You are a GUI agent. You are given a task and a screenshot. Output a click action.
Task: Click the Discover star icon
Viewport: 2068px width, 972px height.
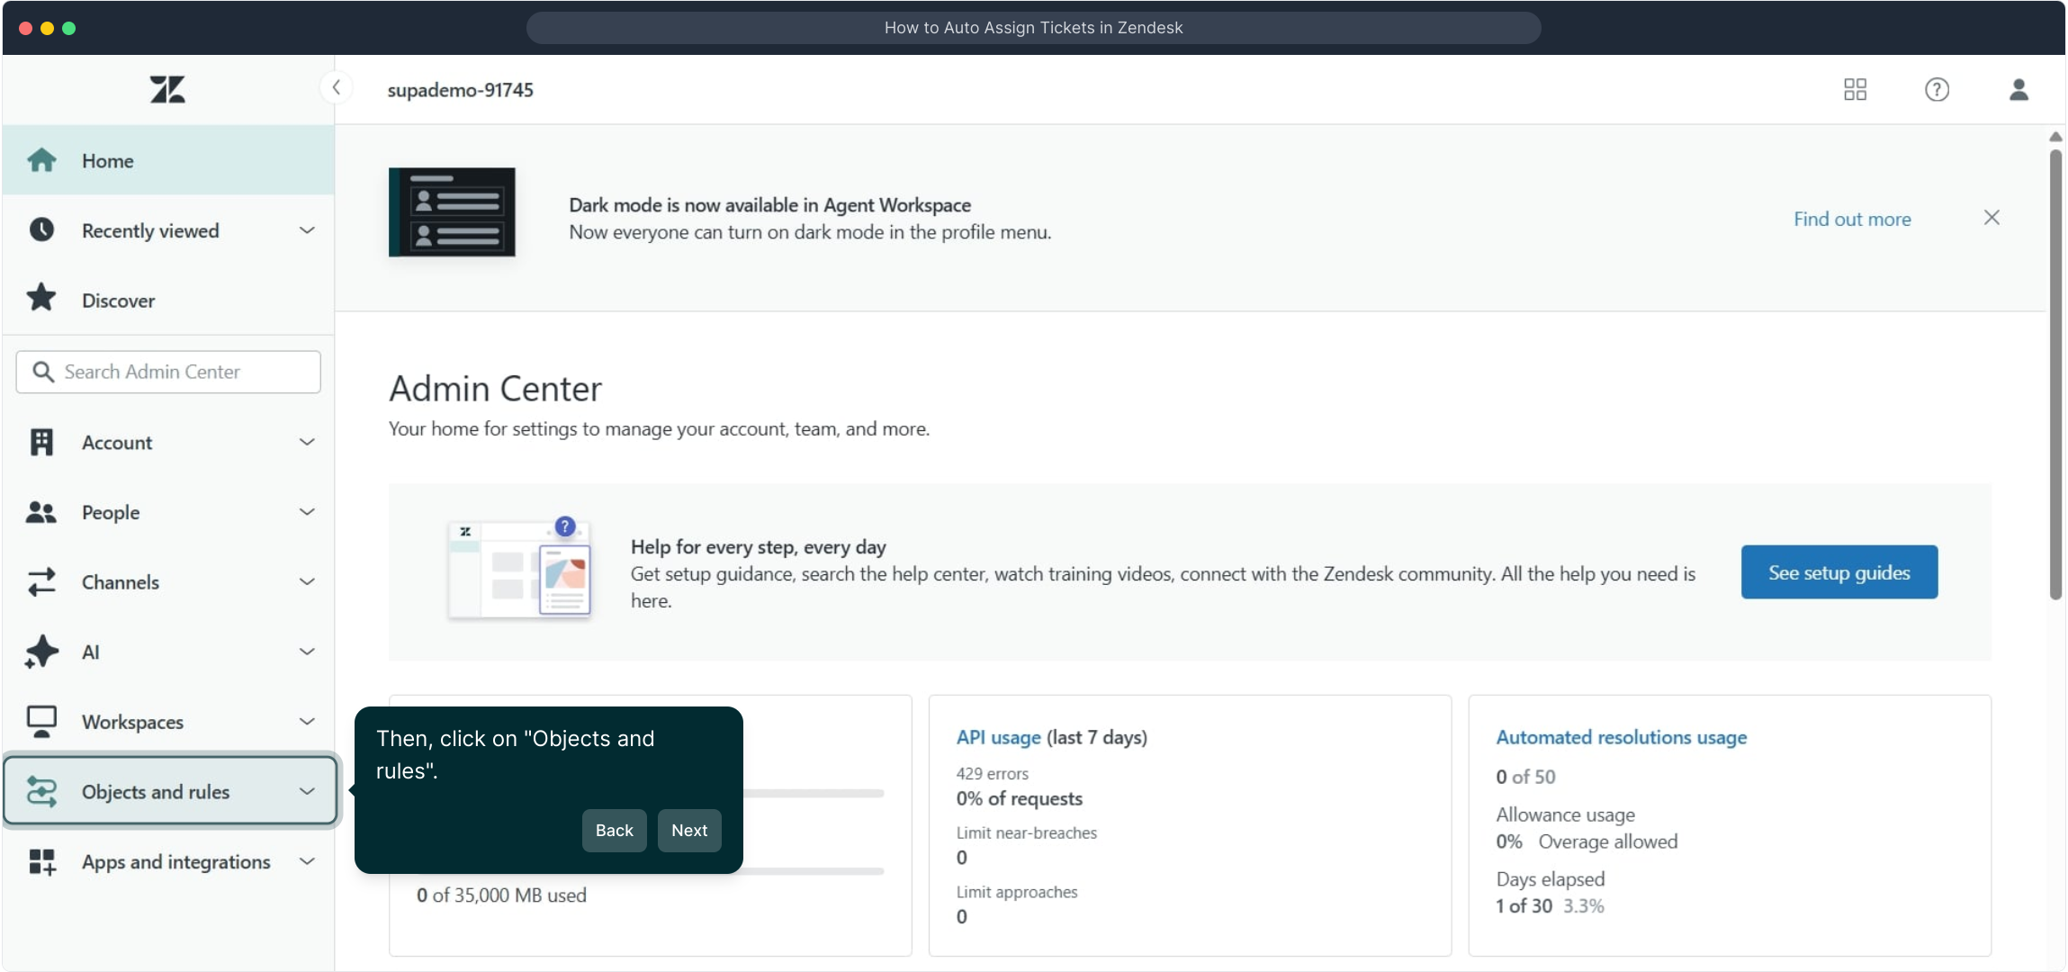coord(41,299)
